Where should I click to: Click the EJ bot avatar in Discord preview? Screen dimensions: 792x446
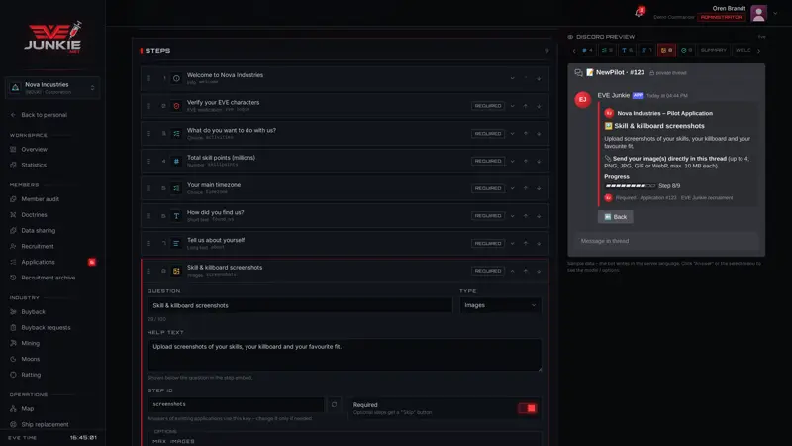pos(583,100)
